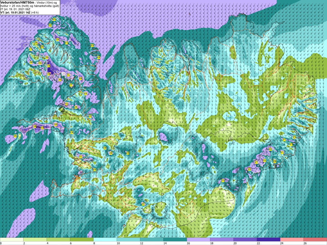Click the yellow gust label reading 29
The height and width of the screenshot is (245, 327).
point(72,132)
